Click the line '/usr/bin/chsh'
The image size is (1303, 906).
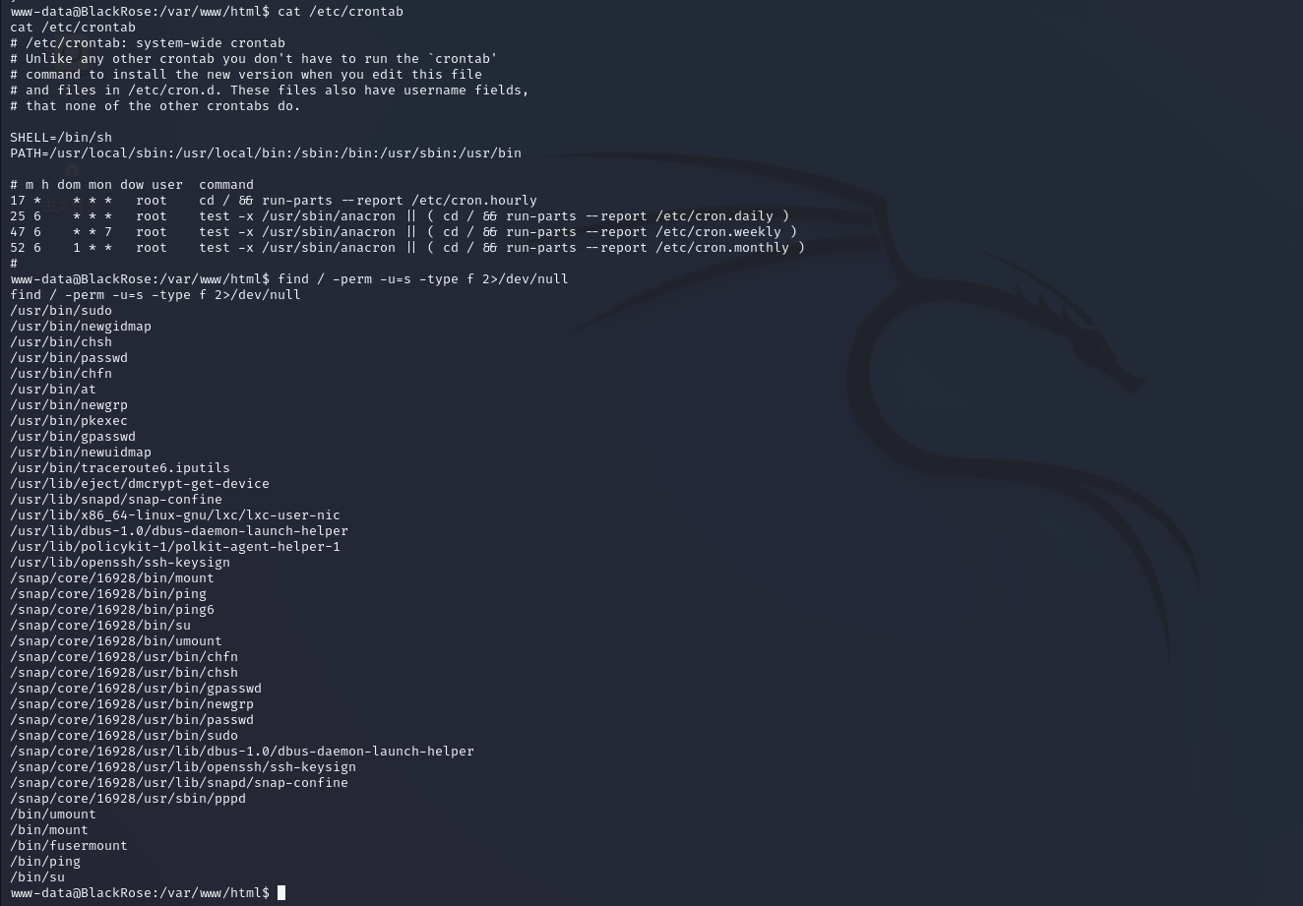(x=61, y=341)
